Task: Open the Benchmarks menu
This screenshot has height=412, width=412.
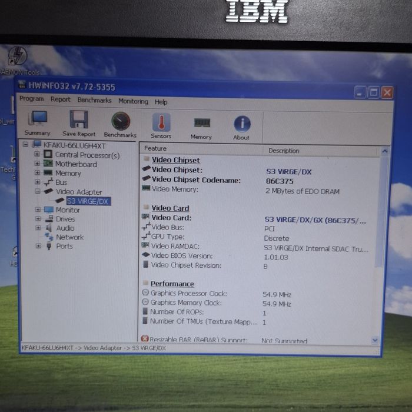Action: tap(94, 100)
